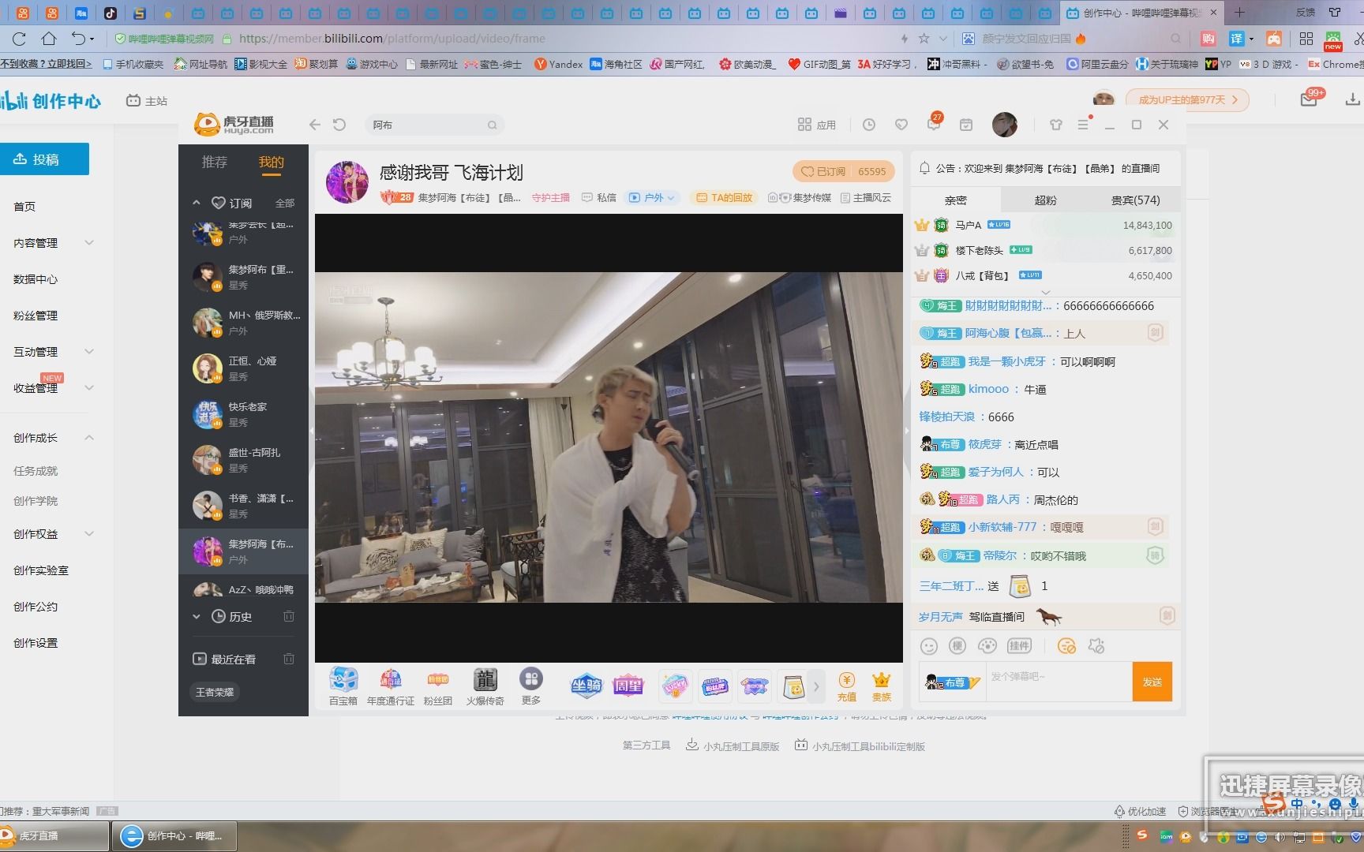Open the 年度通行证 icon
Screen dimensions: 1364x852
click(391, 686)
